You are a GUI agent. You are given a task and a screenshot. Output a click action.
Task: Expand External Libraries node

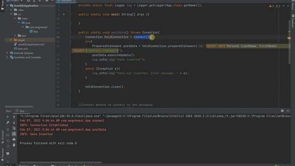(7, 53)
